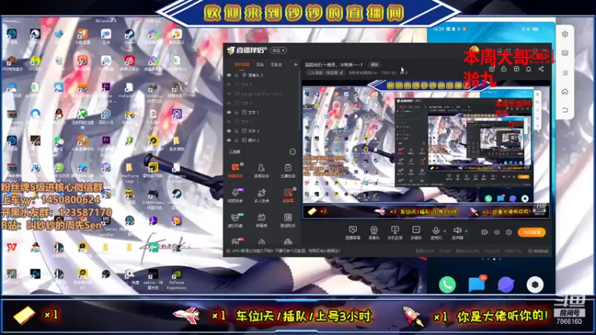
Task: Click the settings gear on emulator sidebar
Action: click(x=565, y=34)
